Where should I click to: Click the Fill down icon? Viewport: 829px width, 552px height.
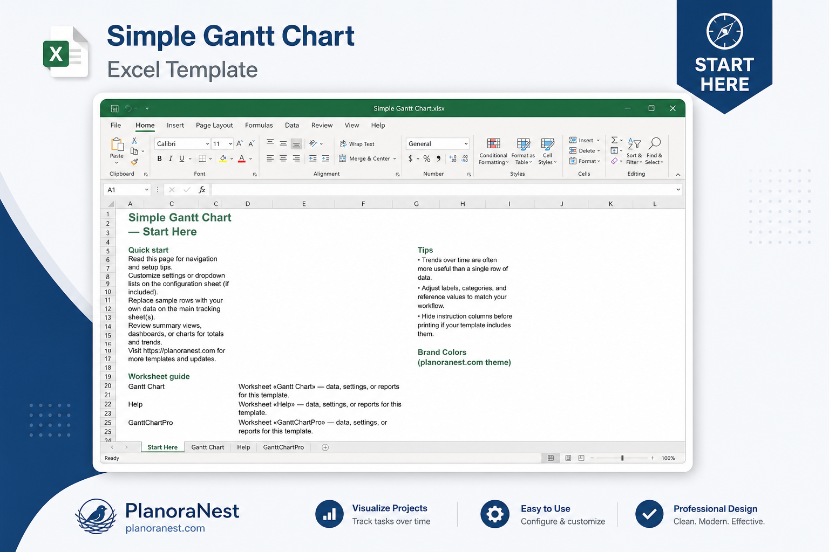pos(614,150)
